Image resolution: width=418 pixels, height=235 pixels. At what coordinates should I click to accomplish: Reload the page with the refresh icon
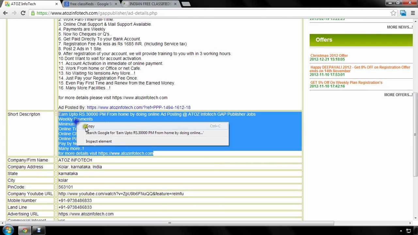23,13
